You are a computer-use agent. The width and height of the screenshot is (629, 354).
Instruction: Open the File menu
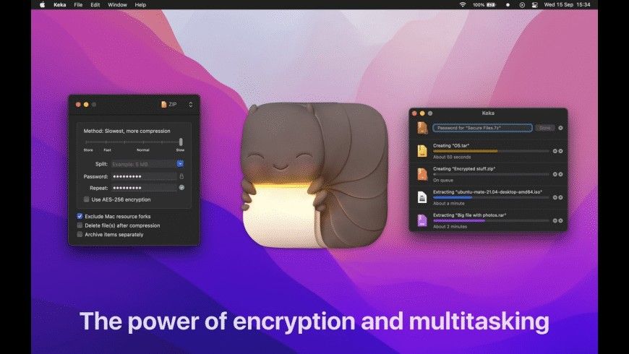78,5
